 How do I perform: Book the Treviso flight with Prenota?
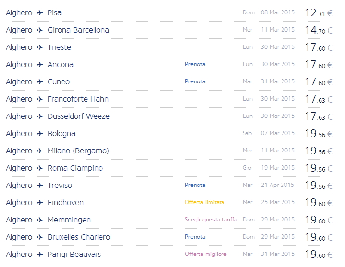[195, 185]
